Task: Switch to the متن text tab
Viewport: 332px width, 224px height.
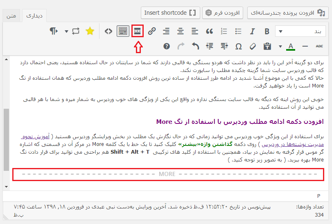Action: point(11,16)
